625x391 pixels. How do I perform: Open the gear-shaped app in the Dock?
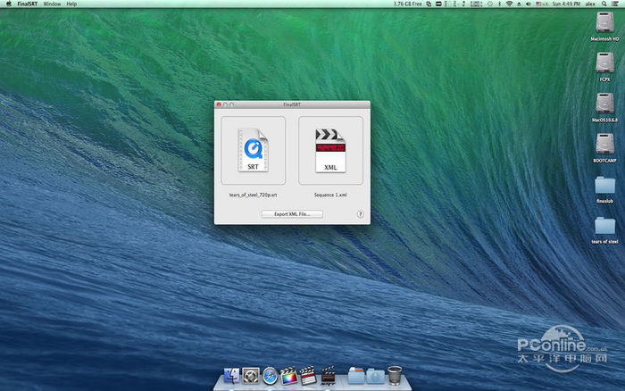coord(251,376)
